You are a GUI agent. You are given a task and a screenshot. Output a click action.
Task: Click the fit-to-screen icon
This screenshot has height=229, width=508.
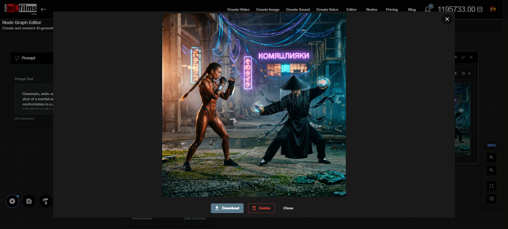click(x=491, y=186)
